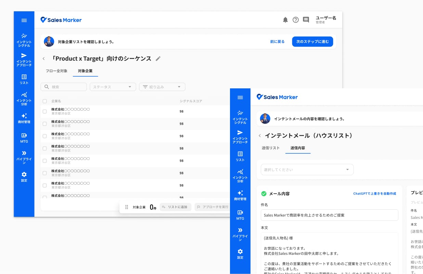The image size is (423, 274).
Task: Click the 次のステップに進む button
Action: (x=312, y=41)
